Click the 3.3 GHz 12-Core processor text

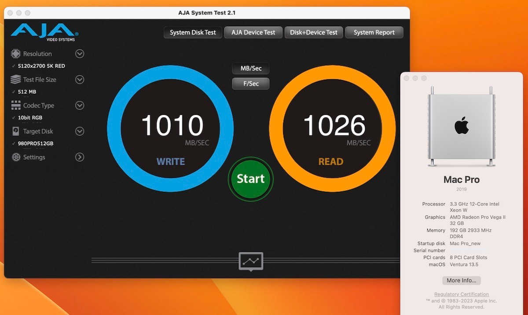(474, 207)
